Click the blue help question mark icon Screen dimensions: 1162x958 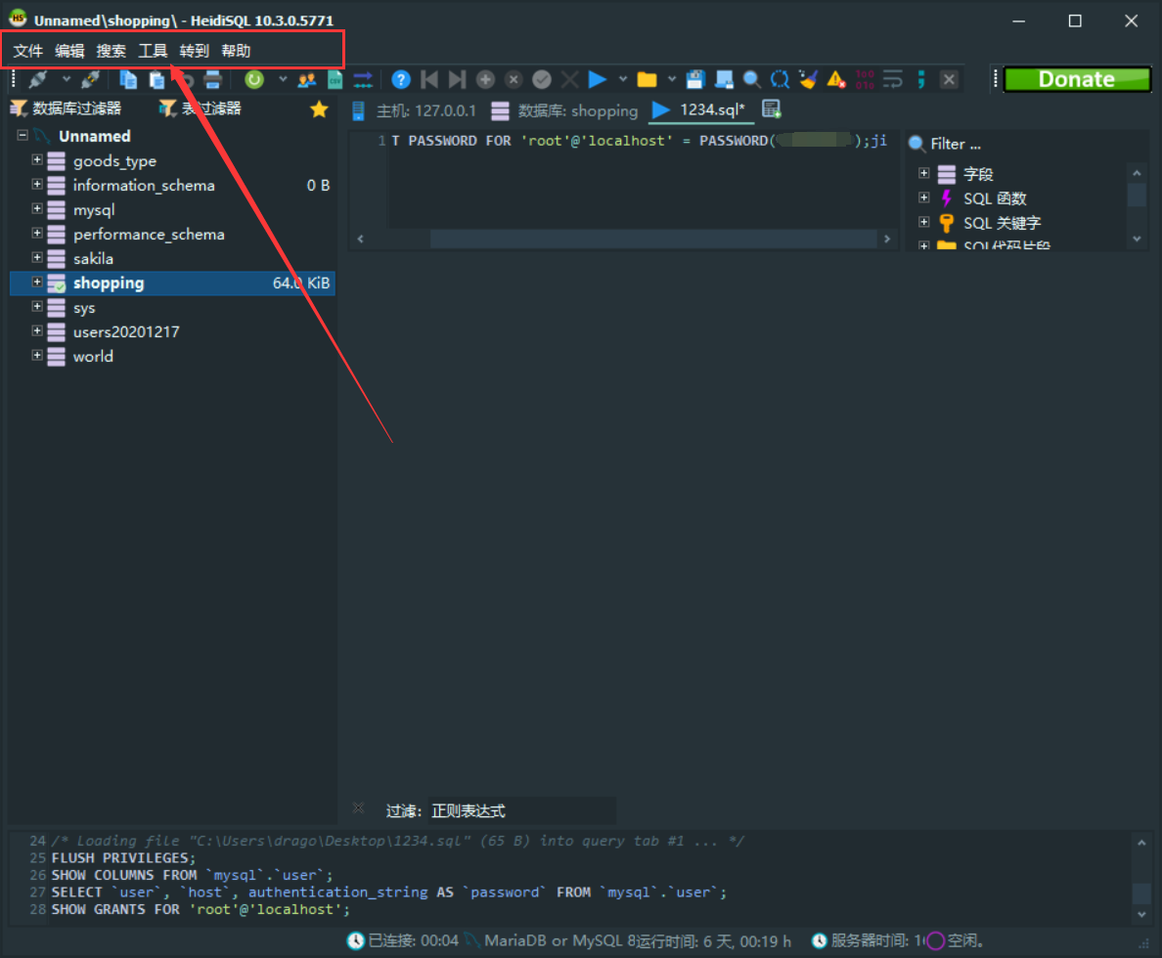pyautogui.click(x=401, y=79)
